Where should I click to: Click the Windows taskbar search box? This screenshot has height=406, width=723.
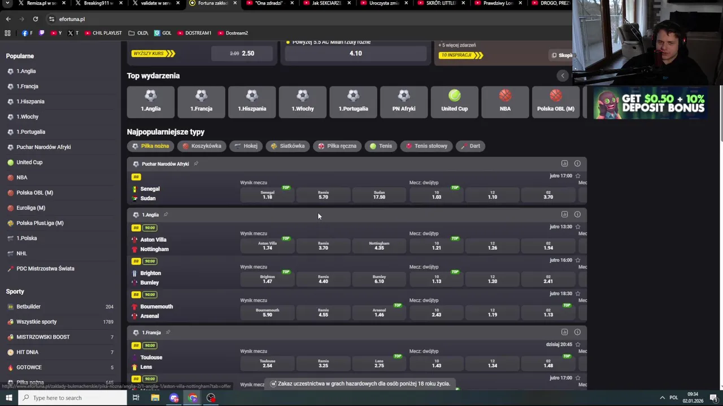coord(72,398)
